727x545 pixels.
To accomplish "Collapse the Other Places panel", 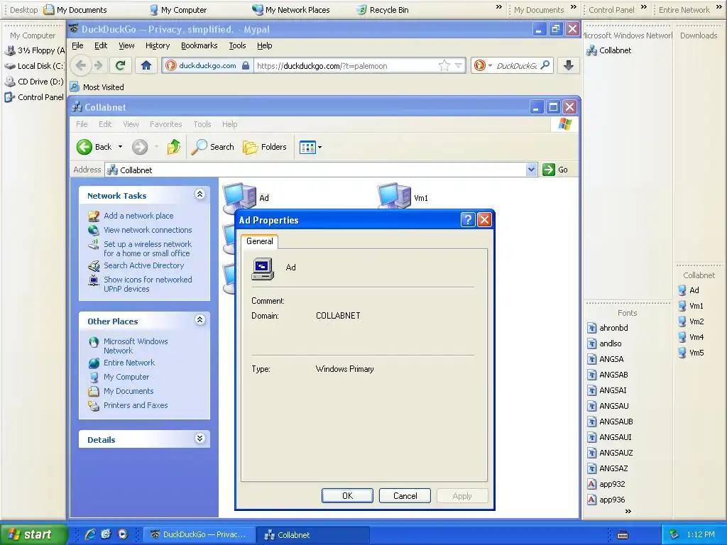I will click(x=199, y=320).
